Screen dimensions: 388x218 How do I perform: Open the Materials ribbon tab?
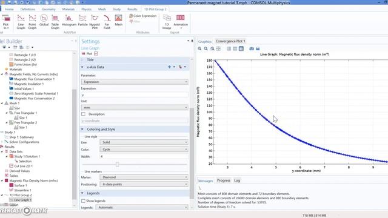pyautogui.click(x=69, y=9)
